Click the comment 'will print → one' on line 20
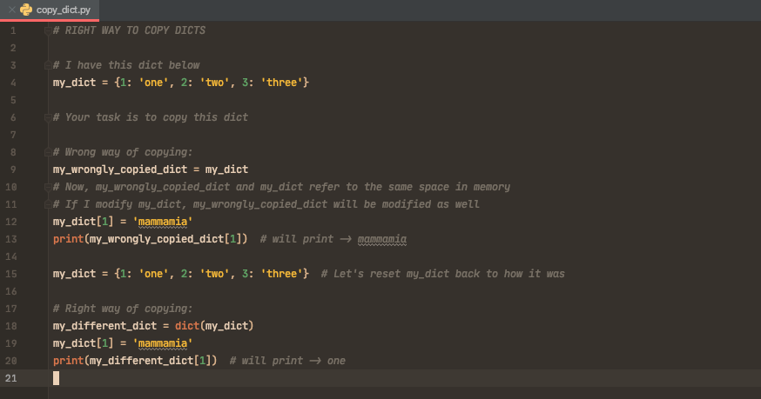Screen dimensions: 761x399 (x=287, y=361)
